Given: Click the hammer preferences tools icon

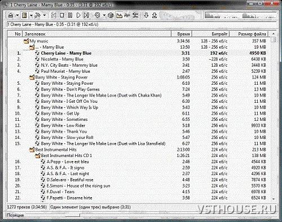Looking at the screenshot, I should tap(37, 15).
